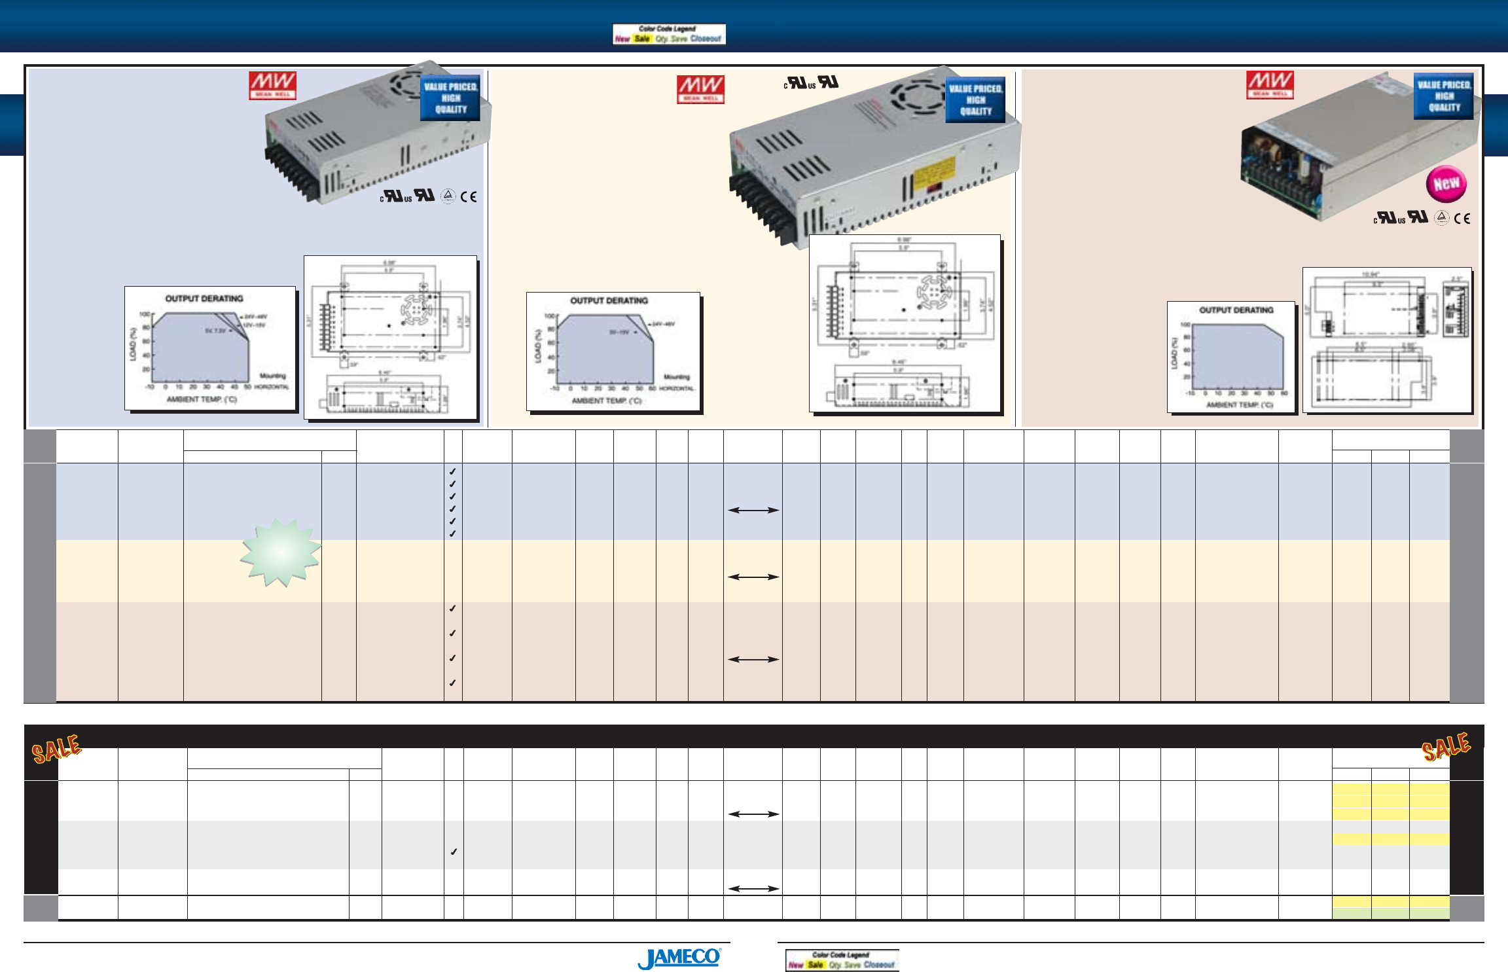Click the Mean Well logo in the cream middle panel

[x=700, y=89]
